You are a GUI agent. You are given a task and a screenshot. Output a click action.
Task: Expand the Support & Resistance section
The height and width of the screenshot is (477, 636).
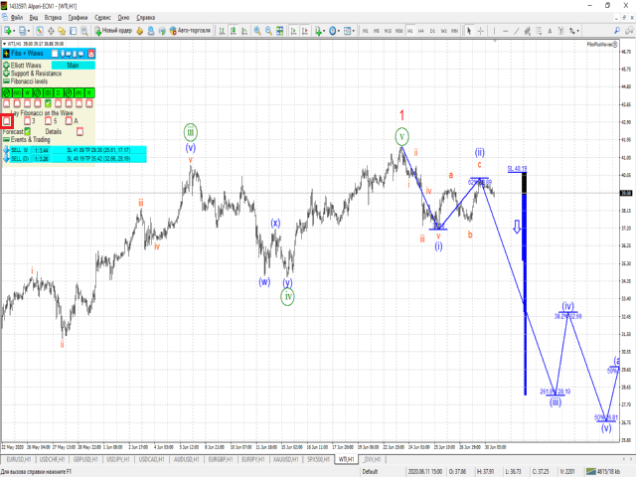pyautogui.click(x=6, y=74)
